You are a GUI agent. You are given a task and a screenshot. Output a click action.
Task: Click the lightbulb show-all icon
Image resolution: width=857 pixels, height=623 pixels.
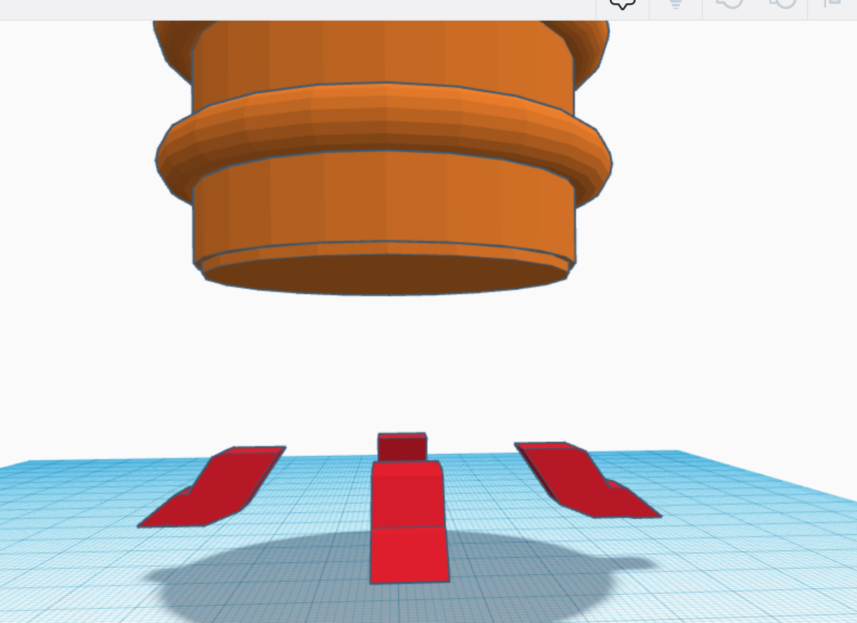tap(675, 5)
